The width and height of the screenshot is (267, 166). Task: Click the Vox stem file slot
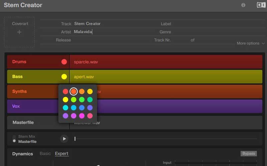(x=166, y=106)
